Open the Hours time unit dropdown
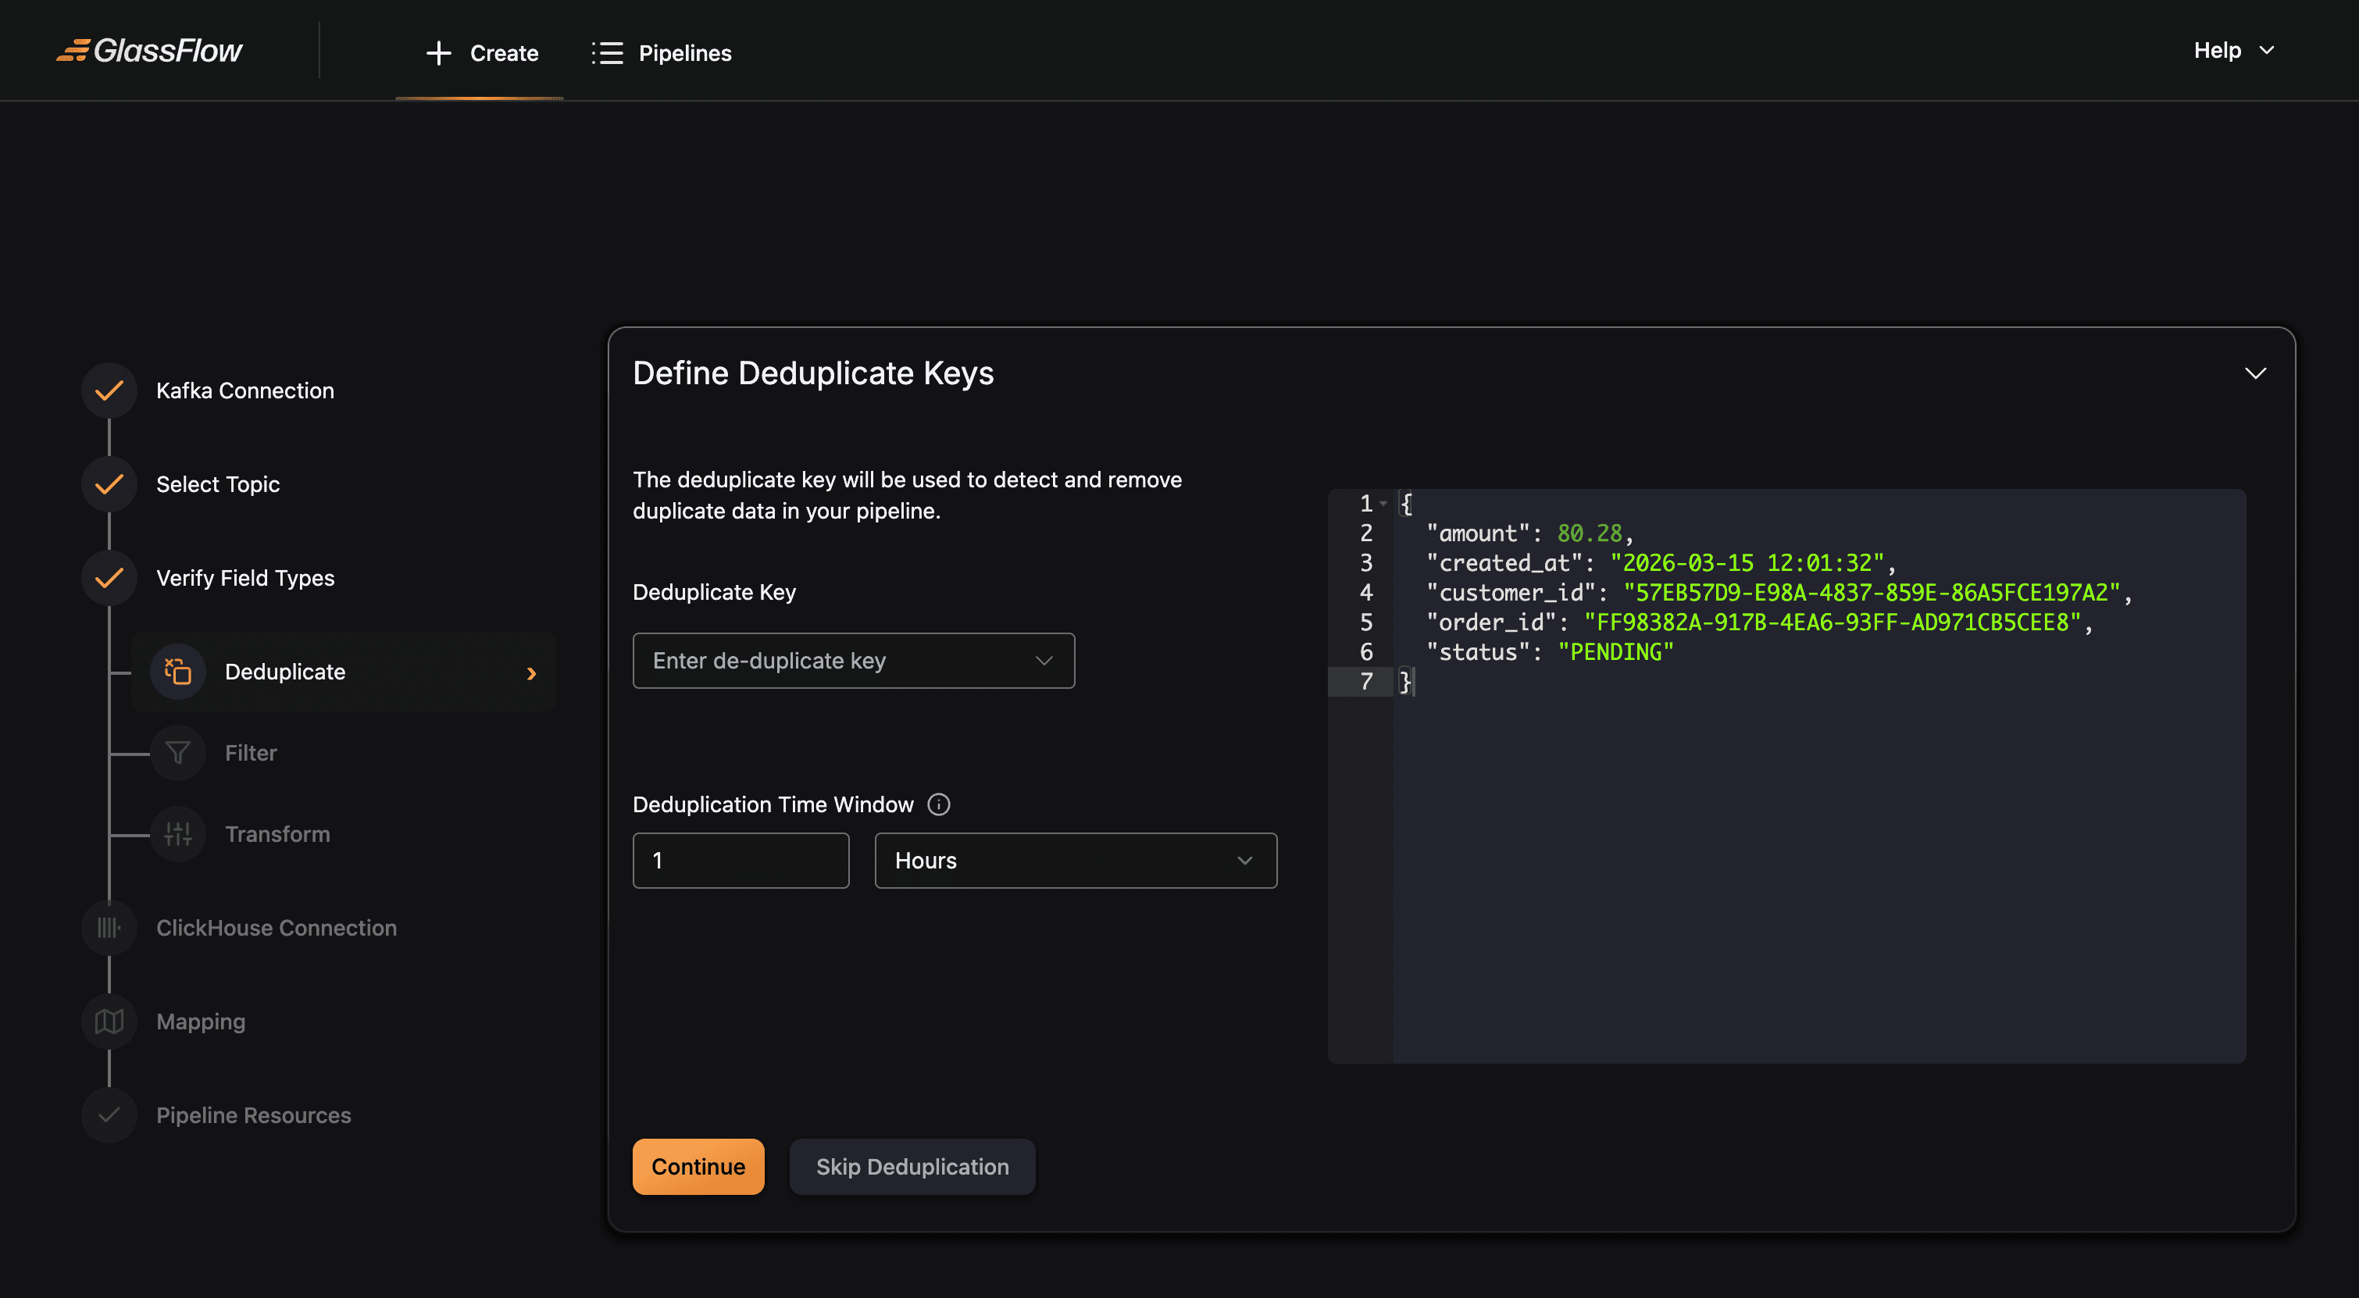 click(1075, 861)
